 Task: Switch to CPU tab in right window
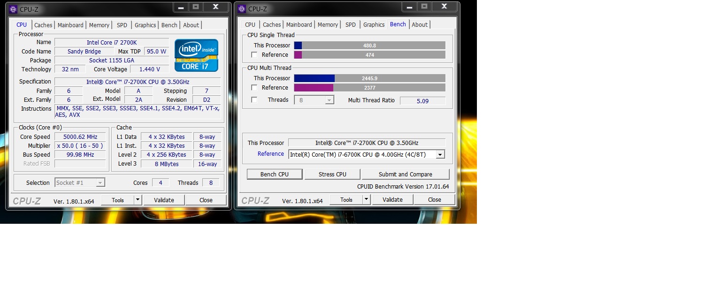pyautogui.click(x=250, y=25)
